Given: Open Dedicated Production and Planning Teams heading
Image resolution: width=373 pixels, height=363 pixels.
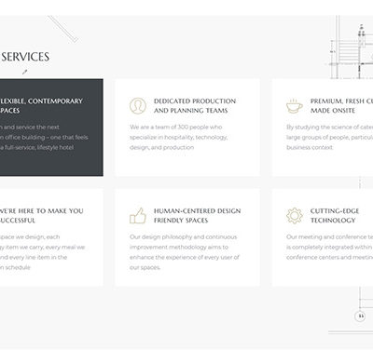Looking at the screenshot, I should (x=195, y=106).
